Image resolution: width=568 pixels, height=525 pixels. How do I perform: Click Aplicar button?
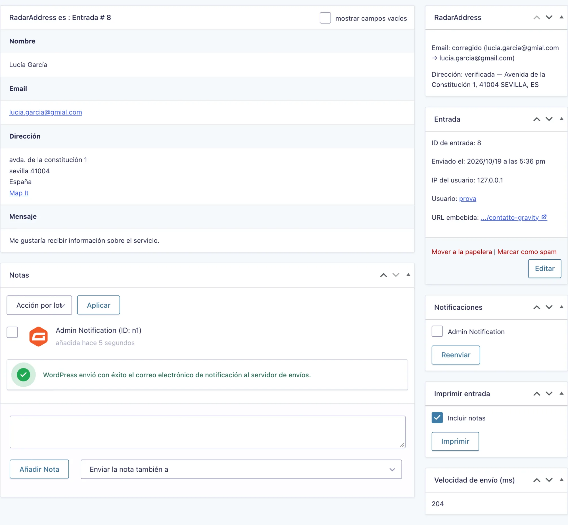[x=99, y=305]
